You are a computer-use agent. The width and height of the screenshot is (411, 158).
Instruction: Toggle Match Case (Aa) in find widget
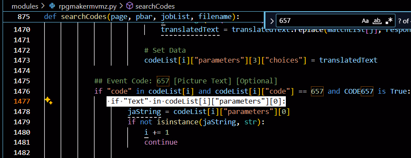tap(365, 21)
